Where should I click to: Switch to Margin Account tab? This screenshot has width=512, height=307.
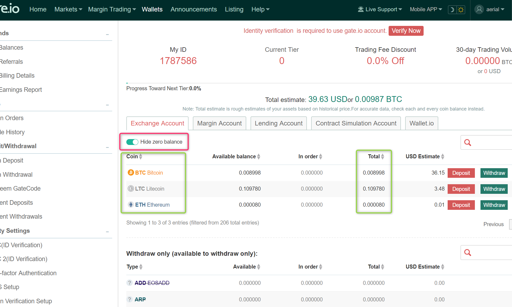click(219, 123)
